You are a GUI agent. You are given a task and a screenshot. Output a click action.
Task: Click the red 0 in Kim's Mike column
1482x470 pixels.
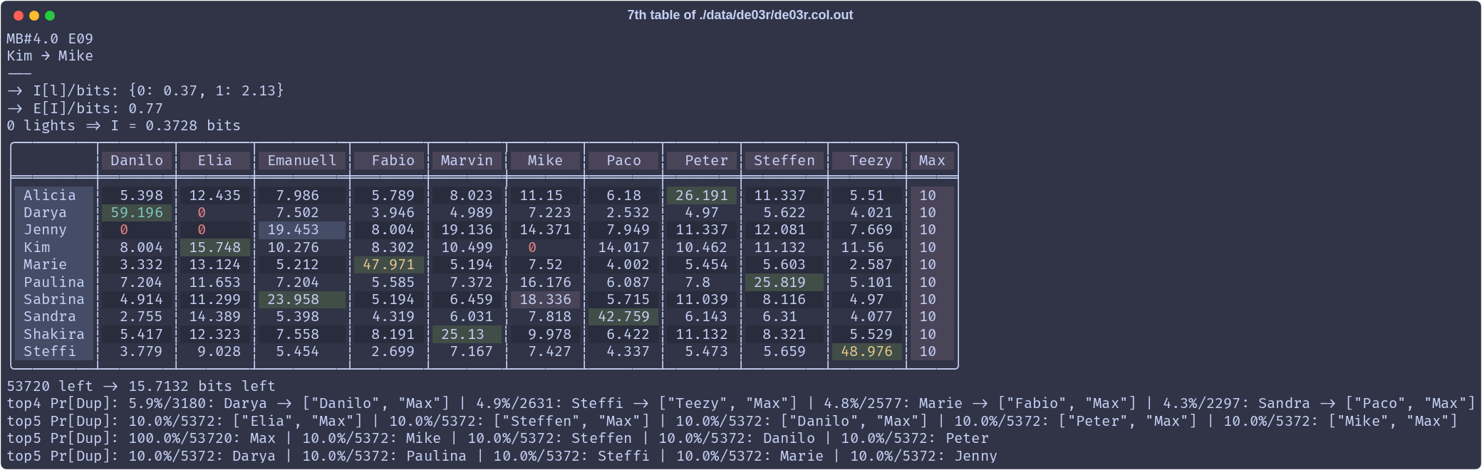tap(532, 247)
